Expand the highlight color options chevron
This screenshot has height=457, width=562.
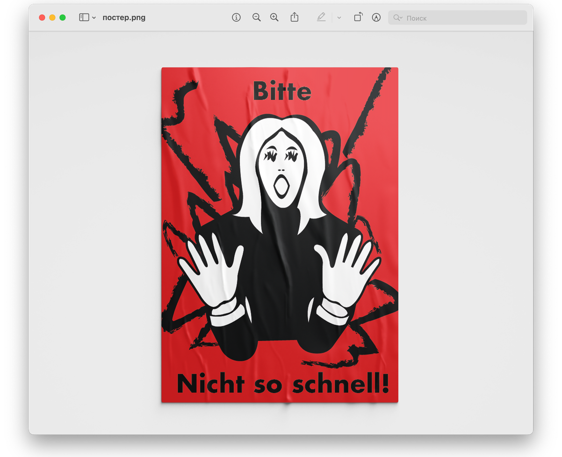coord(339,18)
